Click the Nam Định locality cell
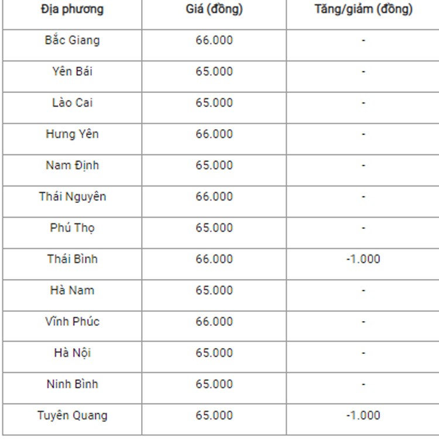Image resolution: width=439 pixels, height=441 pixels. click(72, 166)
